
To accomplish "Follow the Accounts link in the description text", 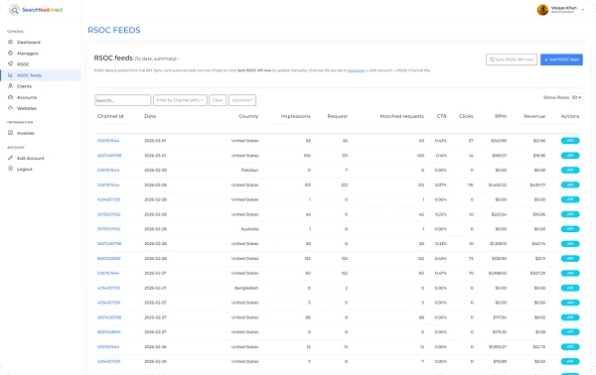I will (x=357, y=70).
